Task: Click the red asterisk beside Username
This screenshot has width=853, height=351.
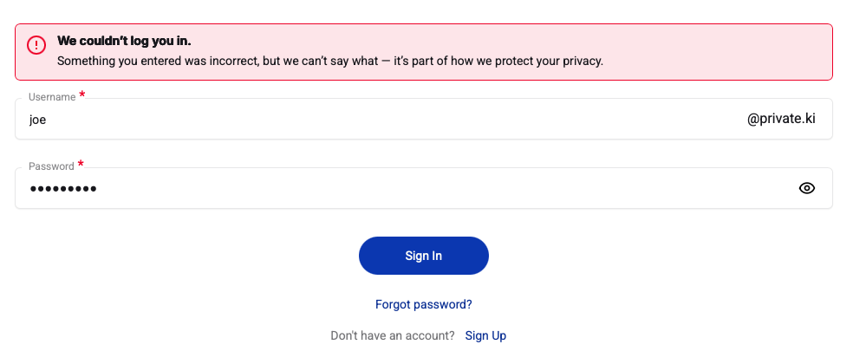Action: tap(82, 94)
